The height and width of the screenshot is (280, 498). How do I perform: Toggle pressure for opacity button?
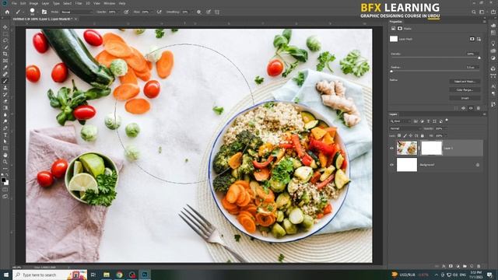pos(126,12)
